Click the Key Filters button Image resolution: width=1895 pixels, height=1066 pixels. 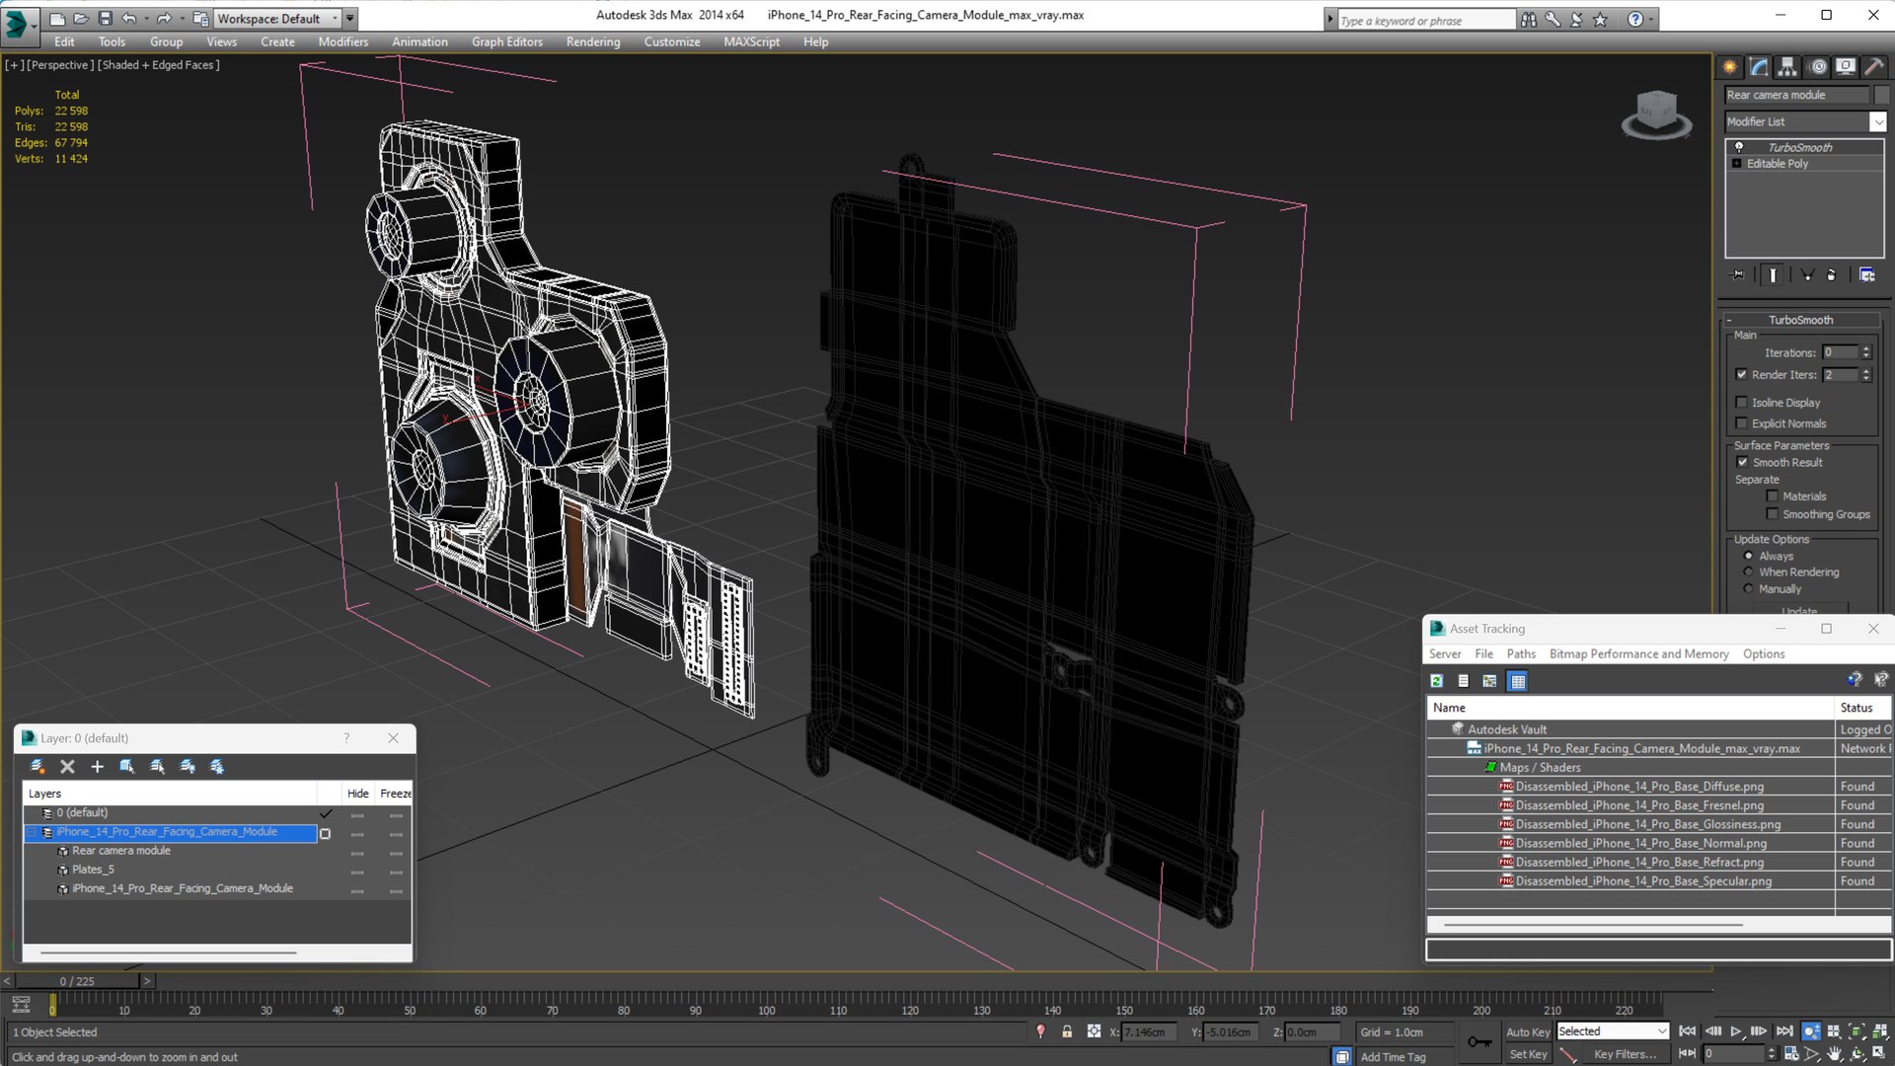1625,1054
